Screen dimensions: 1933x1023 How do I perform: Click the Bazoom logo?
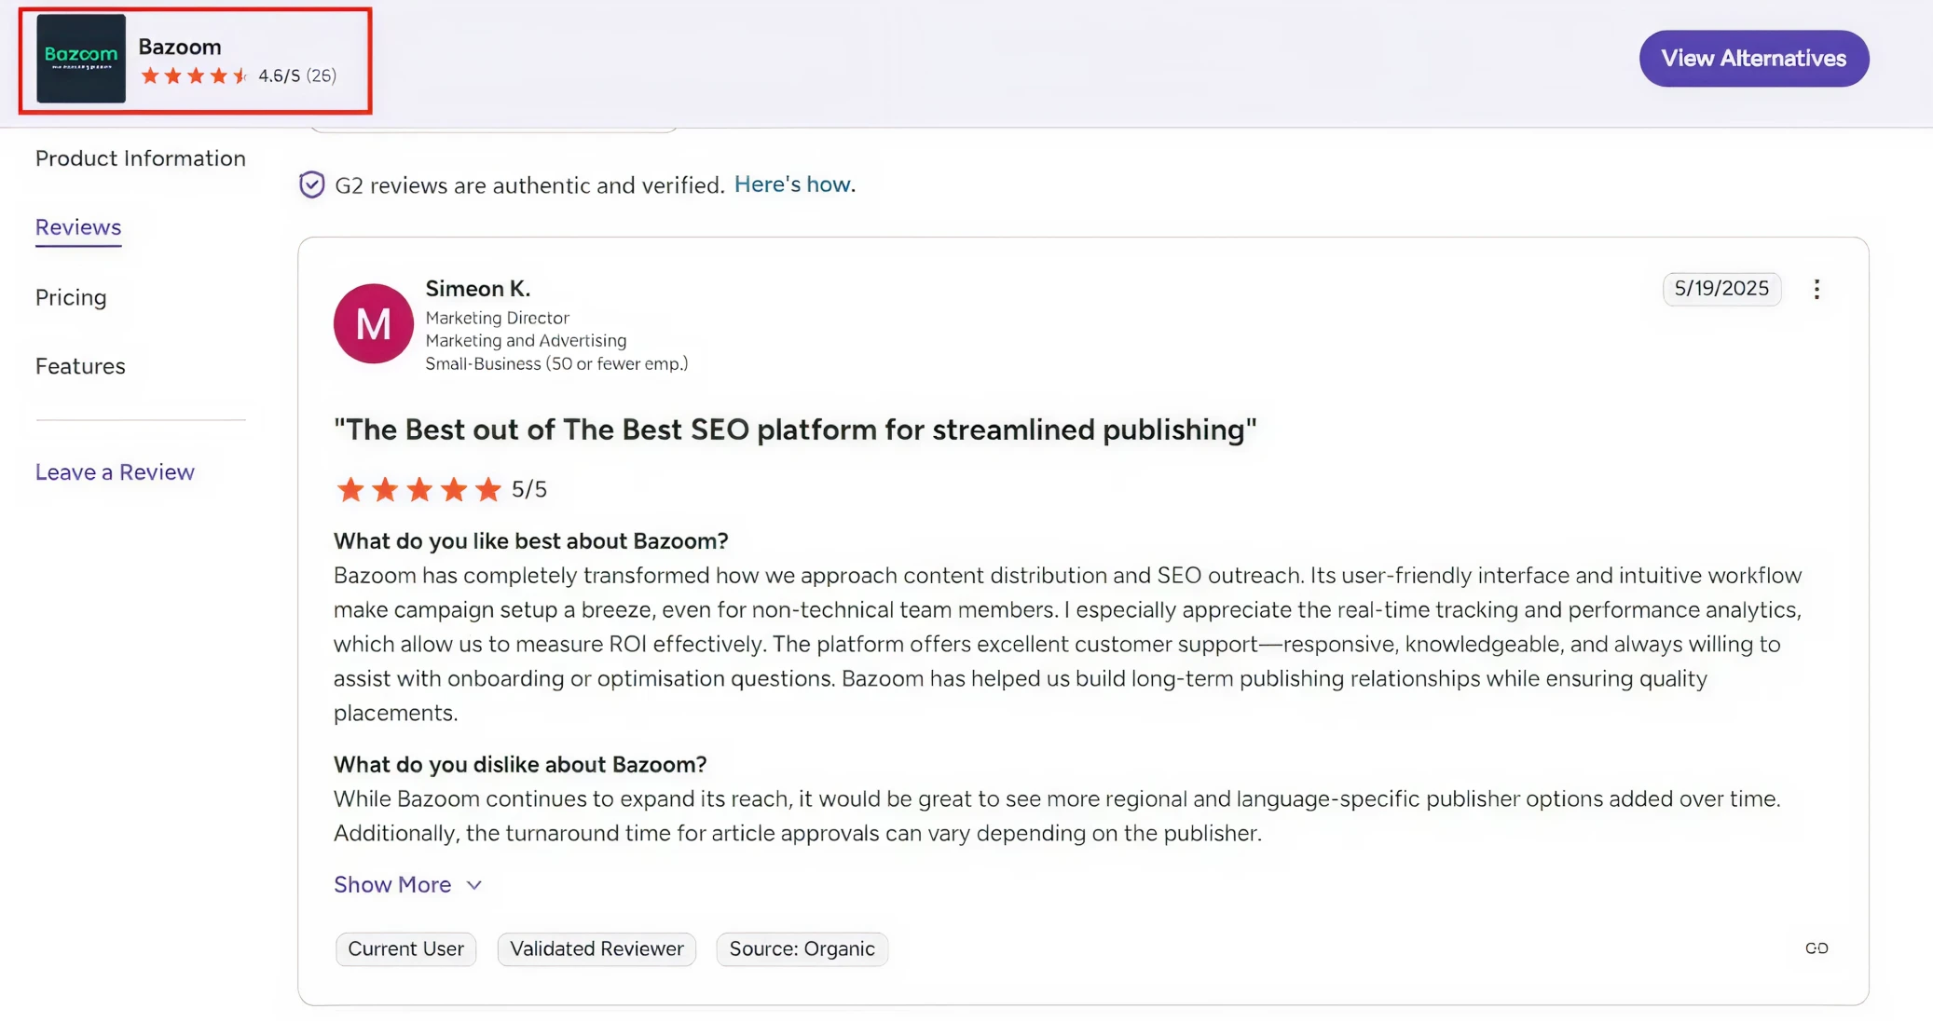80,59
